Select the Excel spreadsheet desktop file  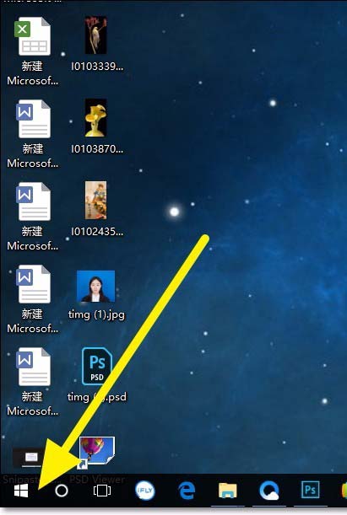32,51
